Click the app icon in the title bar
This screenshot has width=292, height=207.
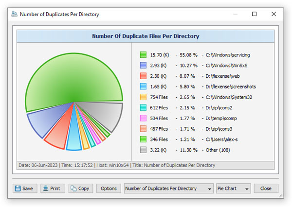(14, 14)
